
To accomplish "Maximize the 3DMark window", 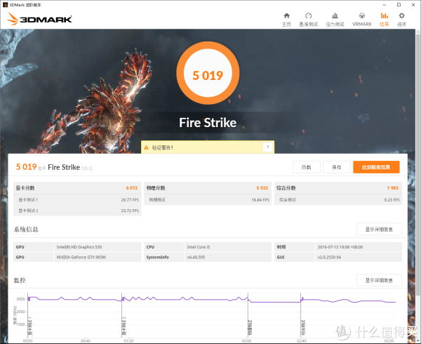I will [x=399, y=5].
